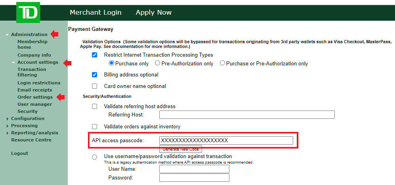Toggle Restrict Internet Transaction Processing Types checkbox

pos(94,55)
